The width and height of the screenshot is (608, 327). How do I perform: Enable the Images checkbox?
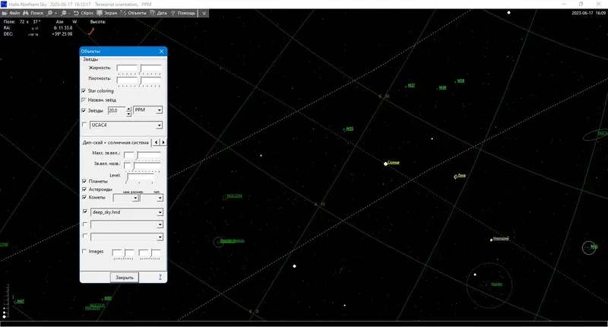click(84, 252)
